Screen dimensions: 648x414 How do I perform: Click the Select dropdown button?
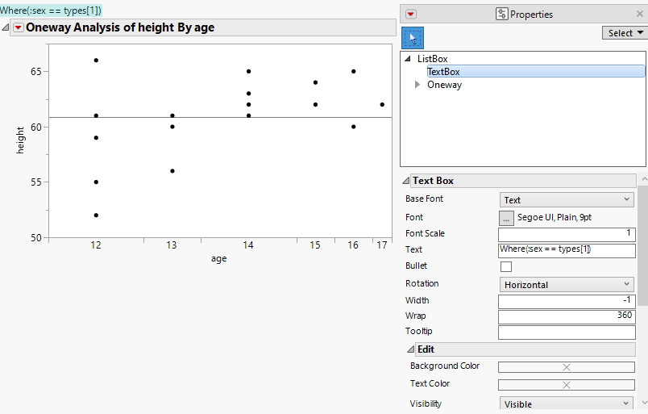[x=624, y=33]
